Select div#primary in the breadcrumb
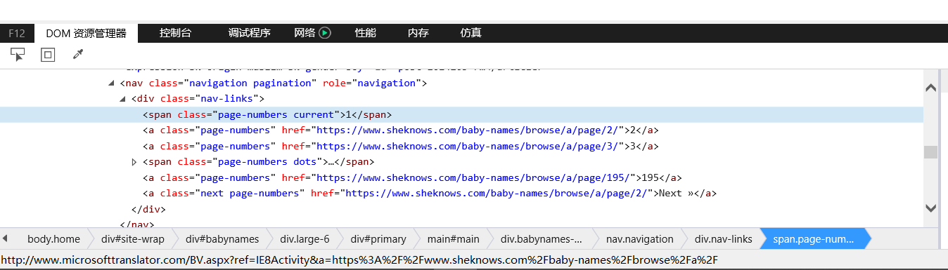948x270 pixels. coord(378,239)
